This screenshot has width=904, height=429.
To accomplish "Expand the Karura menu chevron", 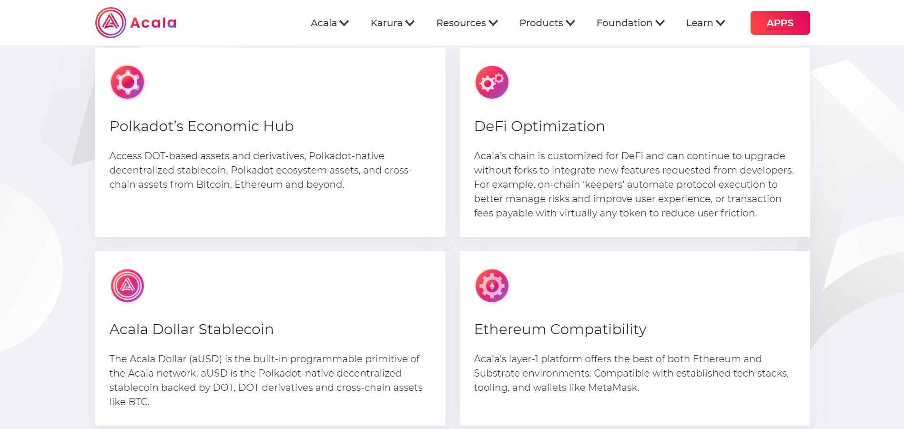I will coord(410,23).
